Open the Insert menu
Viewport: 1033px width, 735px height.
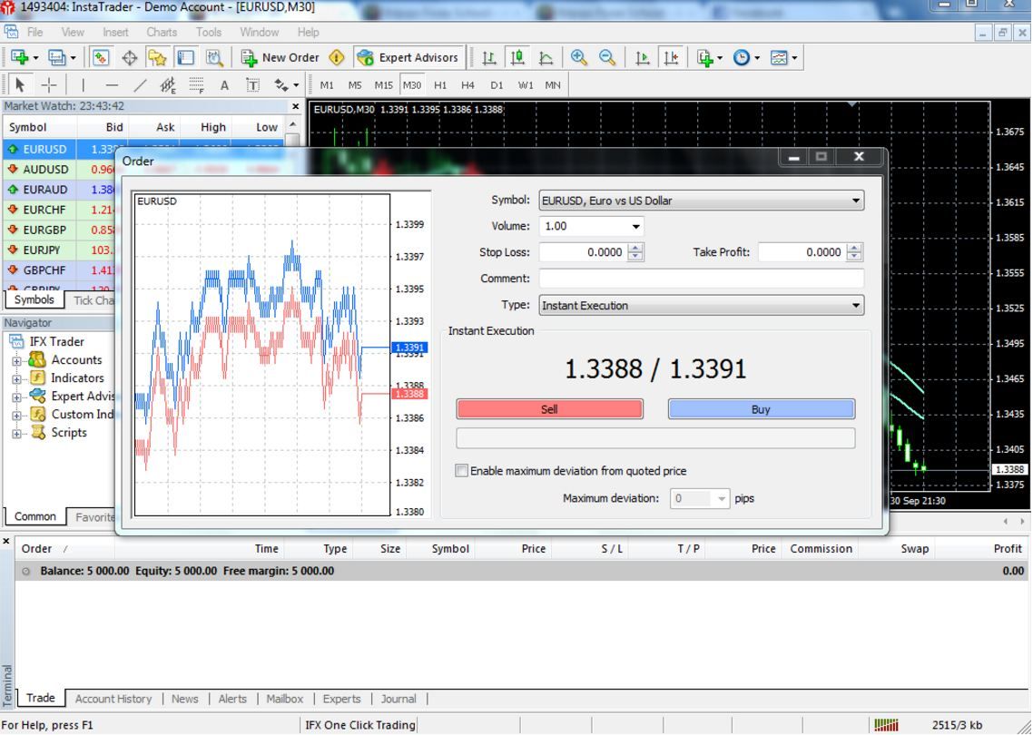click(x=115, y=32)
